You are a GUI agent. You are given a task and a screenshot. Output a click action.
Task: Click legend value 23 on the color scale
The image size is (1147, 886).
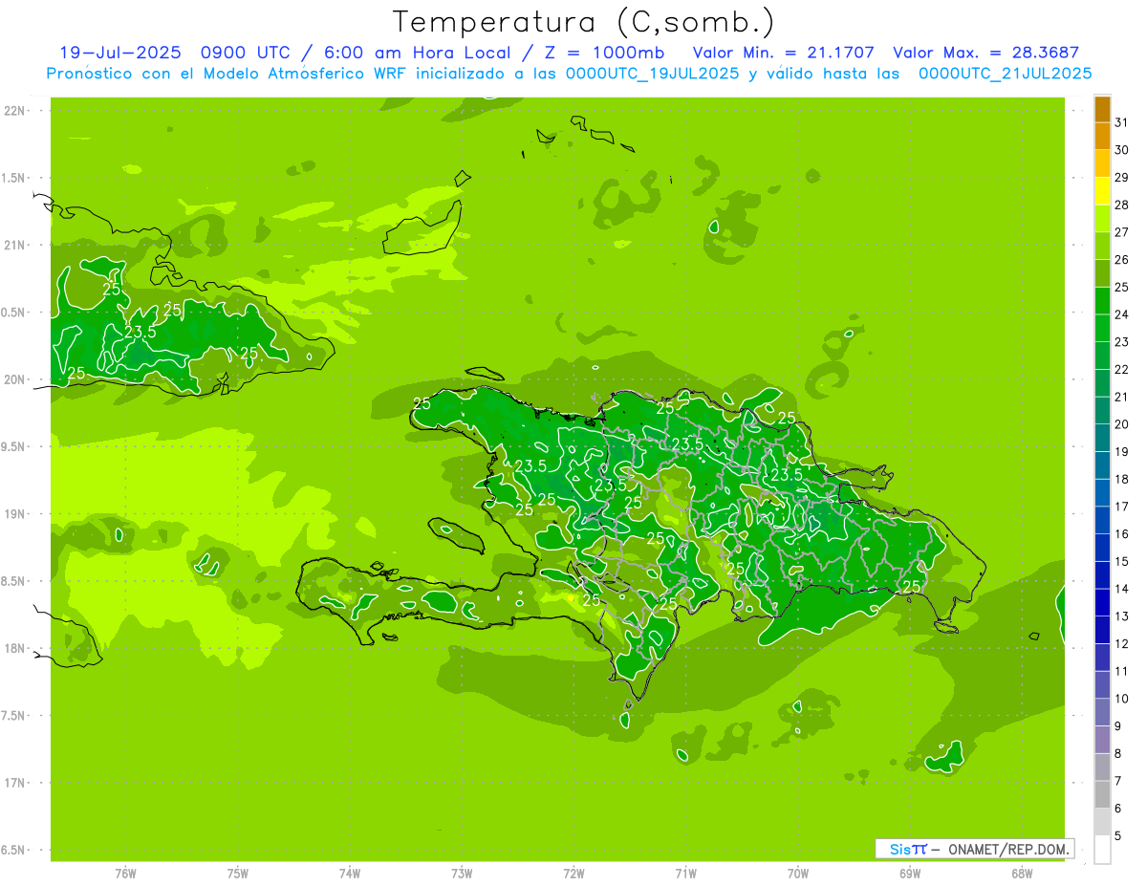(1121, 341)
